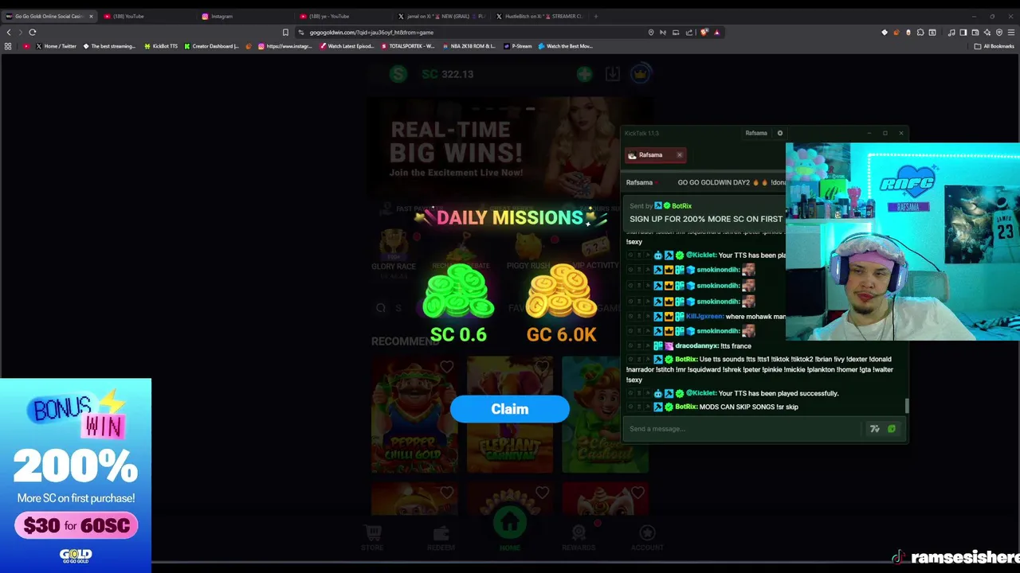Click the green SC coin currency icon
This screenshot has height=573, width=1020.
(398, 74)
